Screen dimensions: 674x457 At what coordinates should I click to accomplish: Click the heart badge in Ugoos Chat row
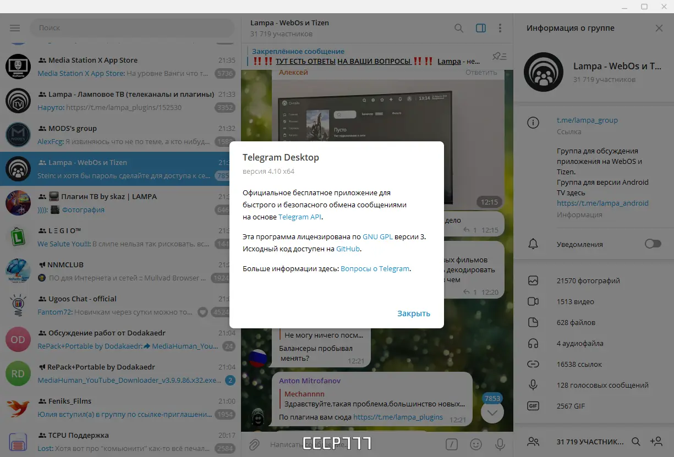point(202,312)
